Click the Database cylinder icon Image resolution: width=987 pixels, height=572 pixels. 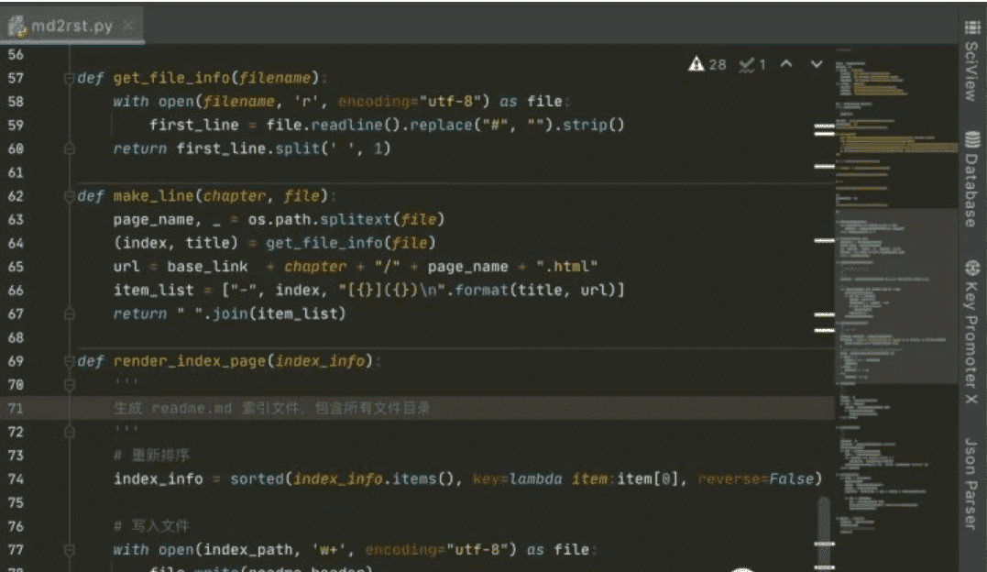coord(972,140)
